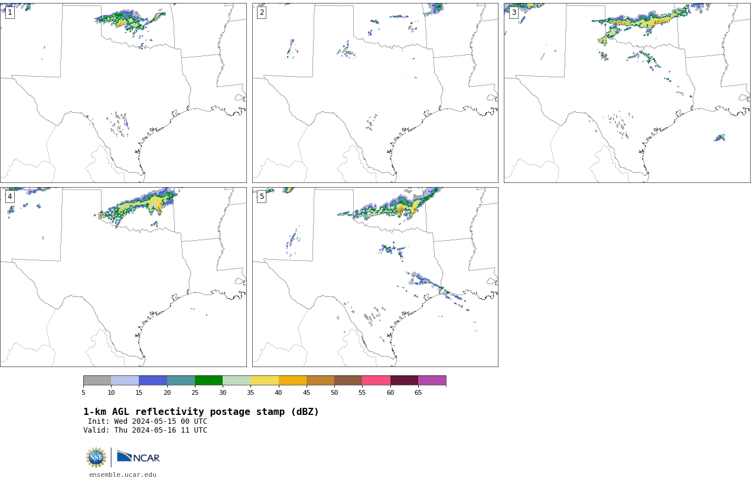Click the panel number label '2'
The image size is (756, 481).
coord(262,12)
